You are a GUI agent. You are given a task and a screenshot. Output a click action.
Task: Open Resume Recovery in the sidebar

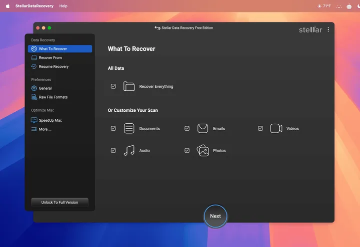pyautogui.click(x=53, y=66)
